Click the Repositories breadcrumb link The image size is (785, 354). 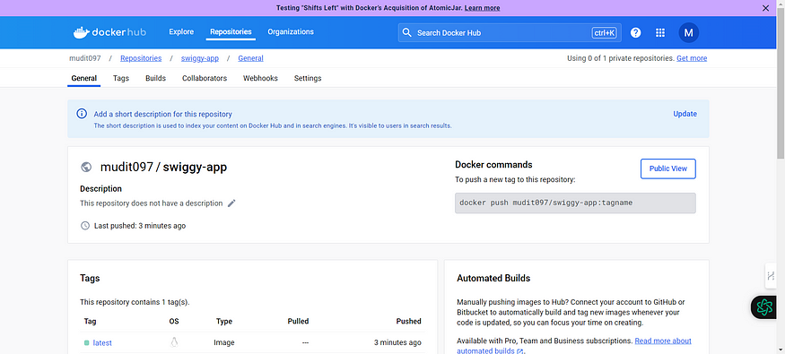click(141, 58)
